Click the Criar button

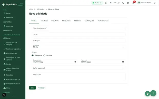33,88
